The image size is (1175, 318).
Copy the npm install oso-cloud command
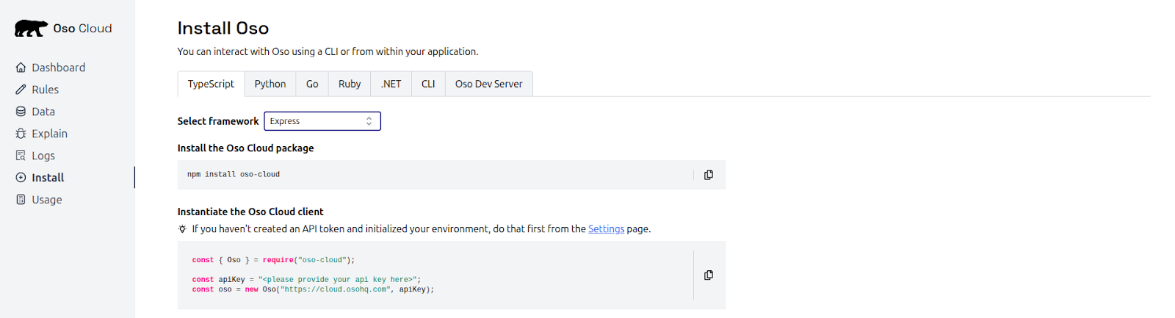pos(709,175)
